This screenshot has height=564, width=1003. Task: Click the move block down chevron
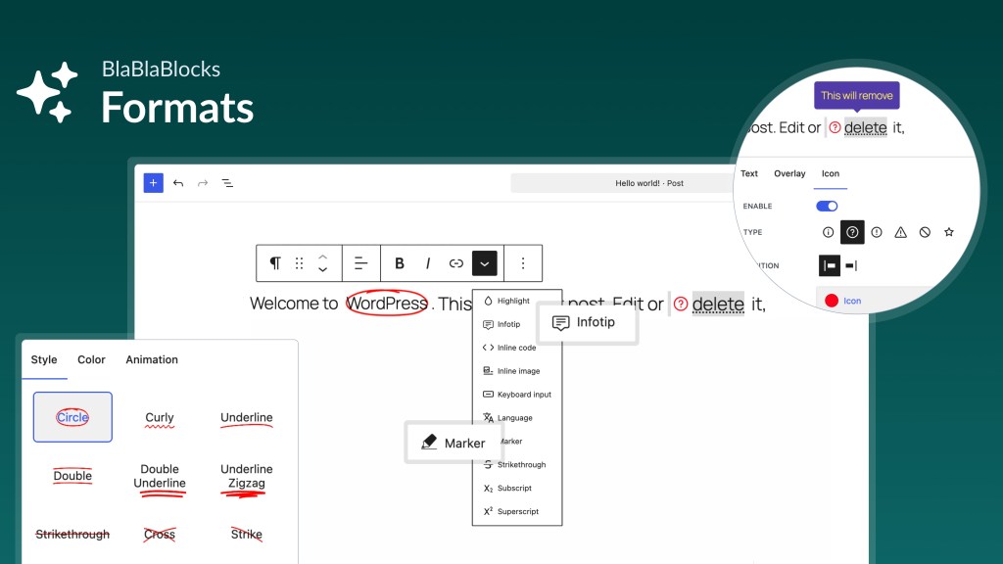pyautogui.click(x=323, y=268)
